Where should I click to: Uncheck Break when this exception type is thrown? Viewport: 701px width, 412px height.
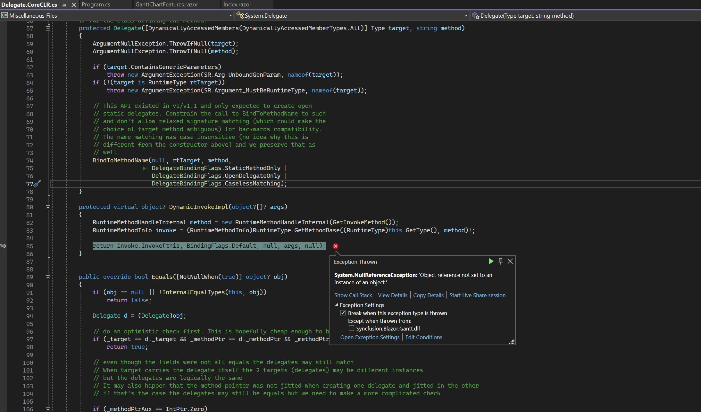click(x=343, y=313)
